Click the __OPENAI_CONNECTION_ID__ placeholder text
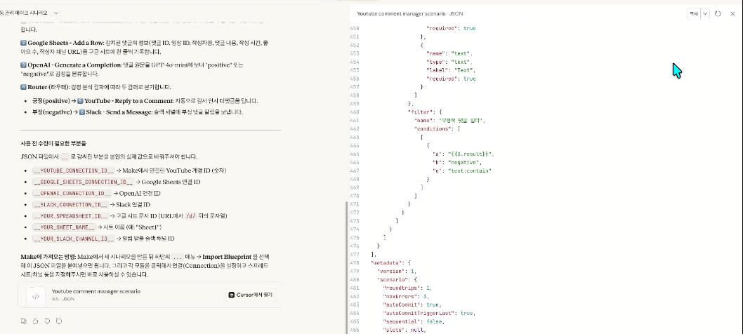This screenshot has height=334, width=743. [72, 193]
